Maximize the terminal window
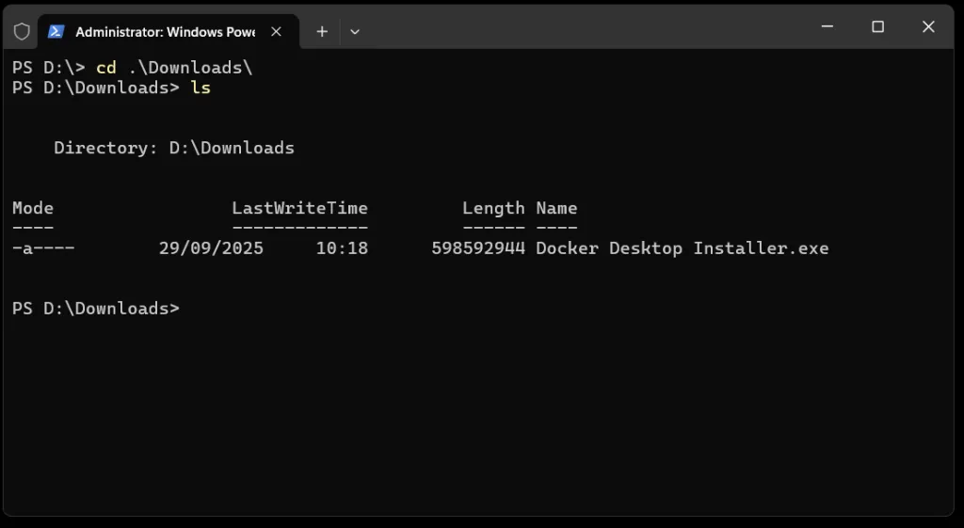The height and width of the screenshot is (528, 964). tap(878, 26)
